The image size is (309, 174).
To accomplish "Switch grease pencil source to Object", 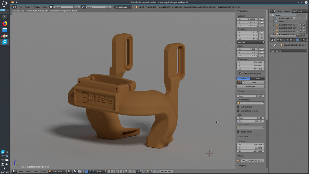I will tap(257, 78).
